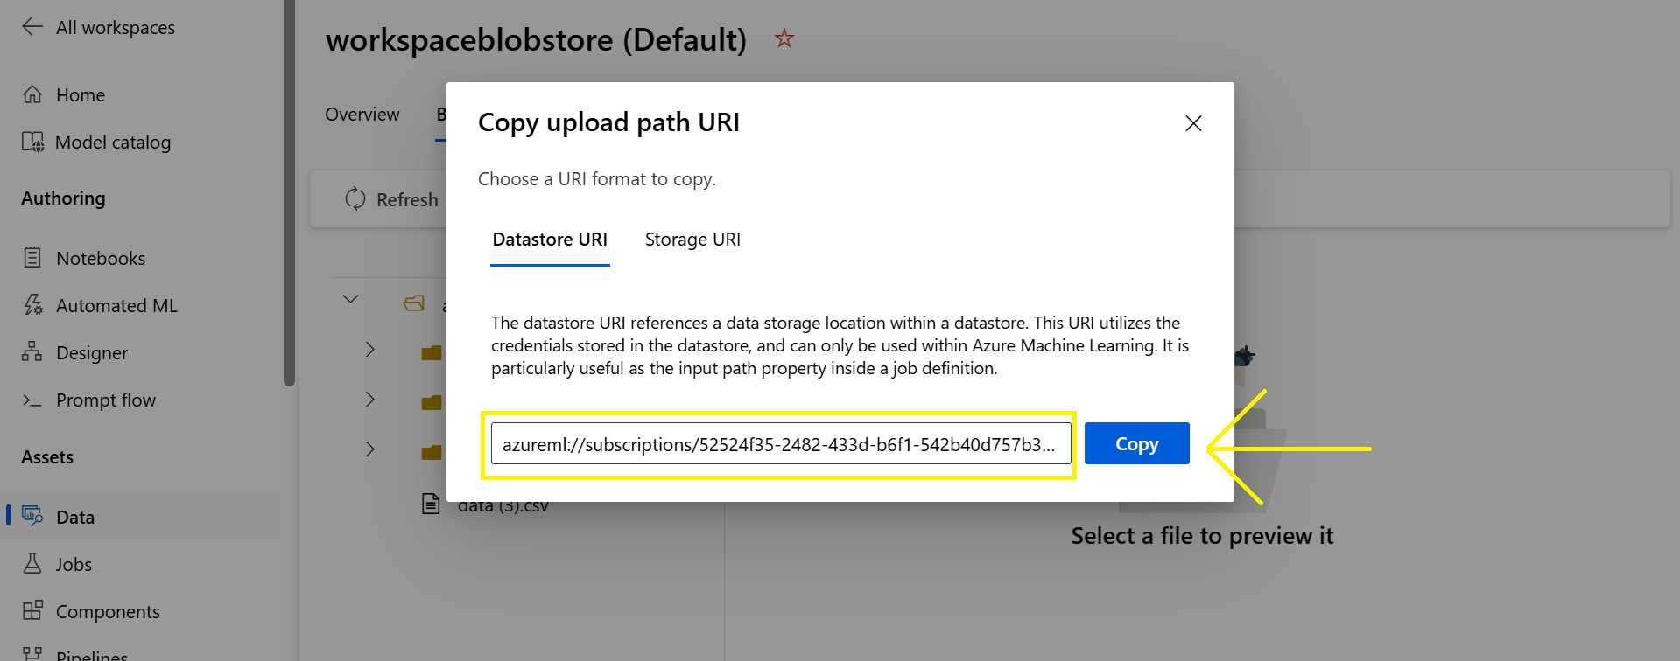Expand the third subfolder chevron
Screen dimensions: 1680x661
pos(370,449)
